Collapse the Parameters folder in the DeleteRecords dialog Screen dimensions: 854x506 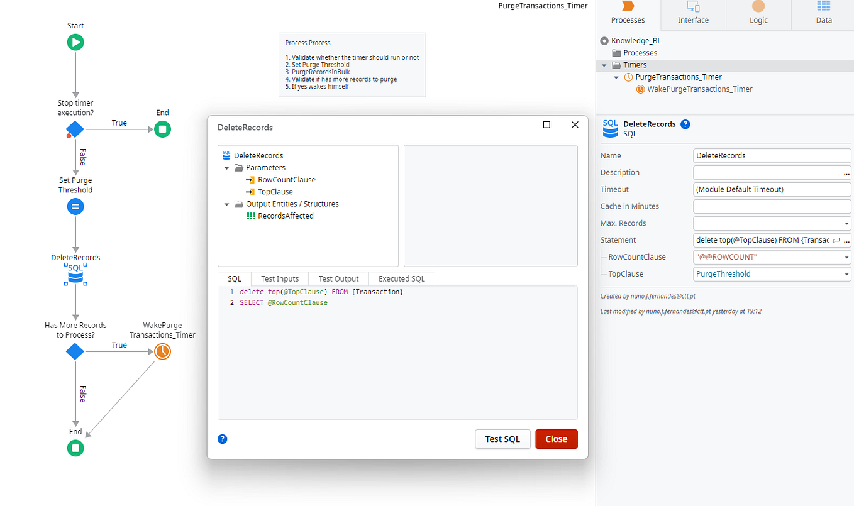coord(227,167)
